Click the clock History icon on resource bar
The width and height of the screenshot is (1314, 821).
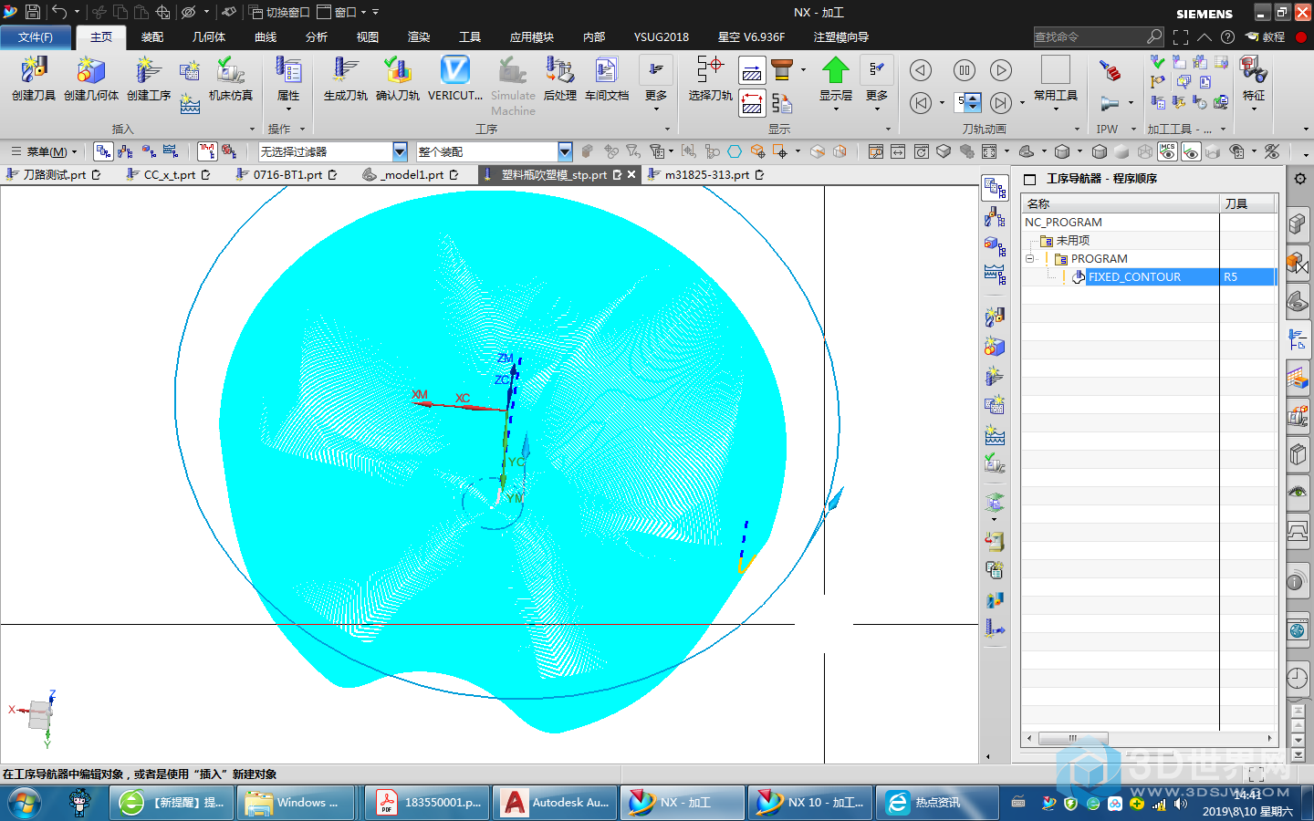pyautogui.click(x=1298, y=678)
